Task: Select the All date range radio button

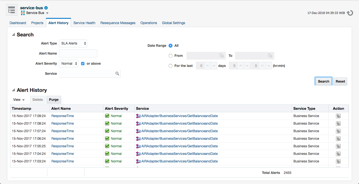Action: [x=171, y=46]
